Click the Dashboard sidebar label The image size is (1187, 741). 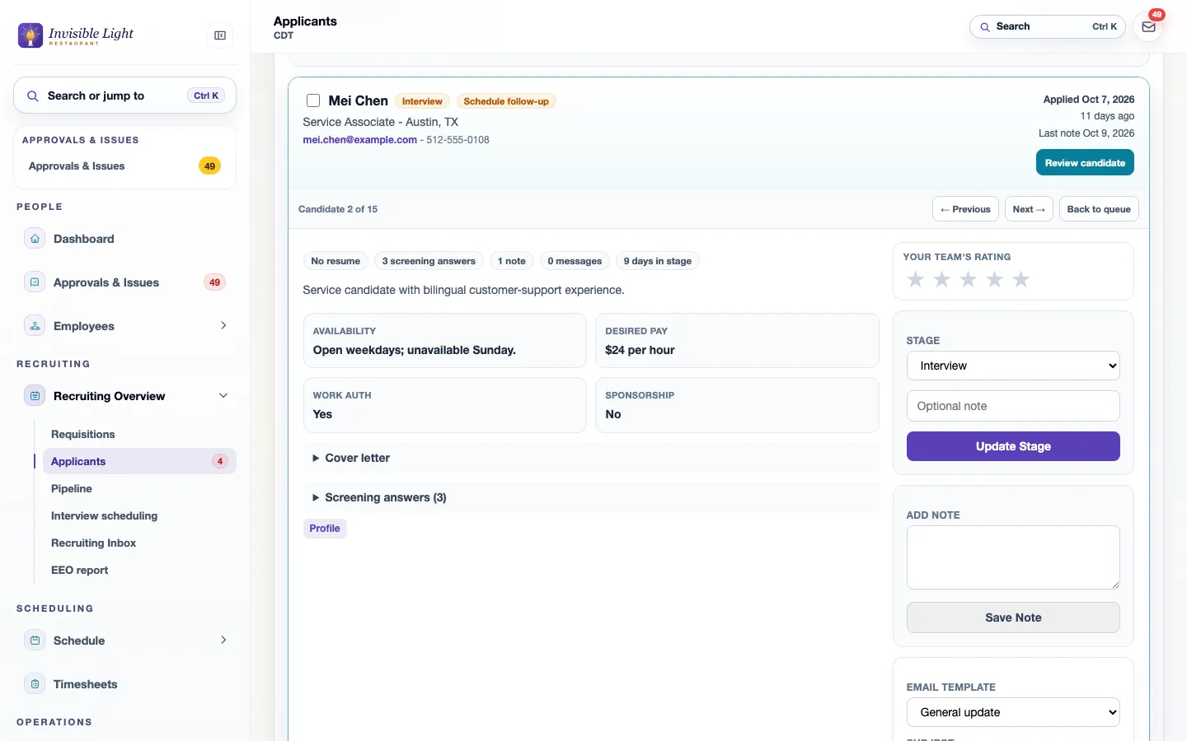pos(84,239)
